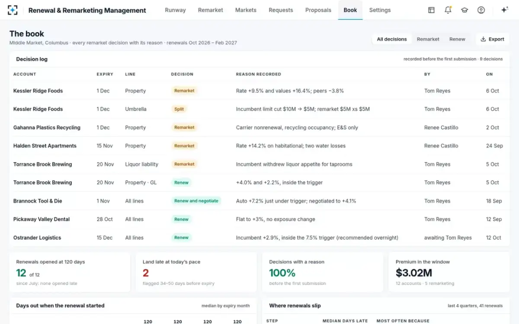Click Renee Castillo in the Gahanna Plastics row

(441, 127)
